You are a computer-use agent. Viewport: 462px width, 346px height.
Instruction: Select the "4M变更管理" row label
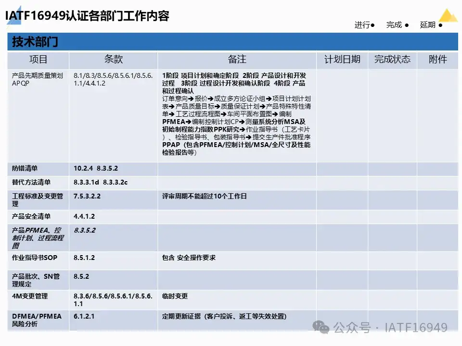(30, 297)
